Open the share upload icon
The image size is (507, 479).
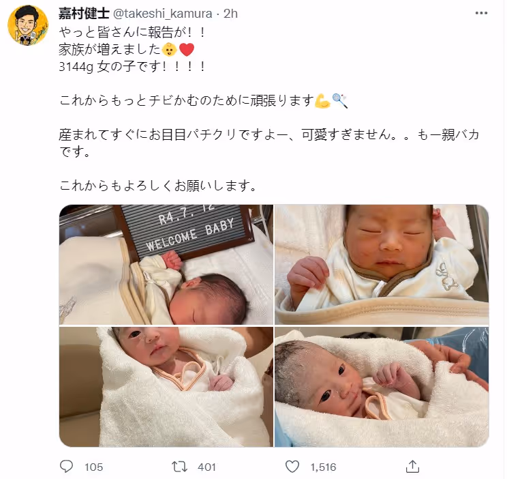point(412,466)
